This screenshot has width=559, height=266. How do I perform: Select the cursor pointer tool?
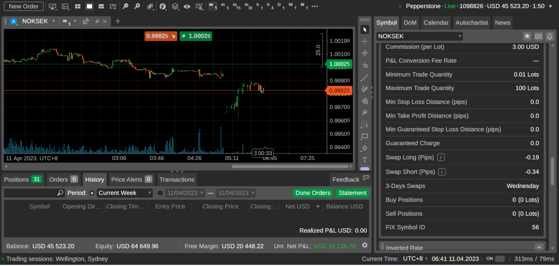[x=364, y=29]
